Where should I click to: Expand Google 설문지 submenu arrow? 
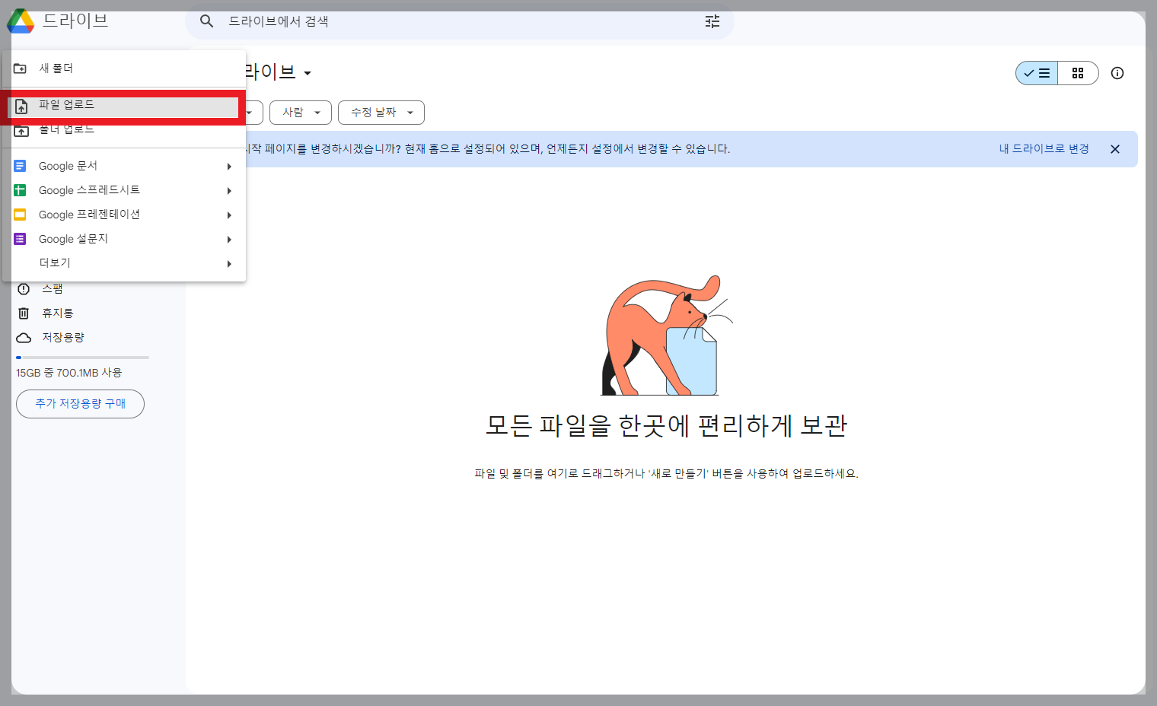point(229,240)
